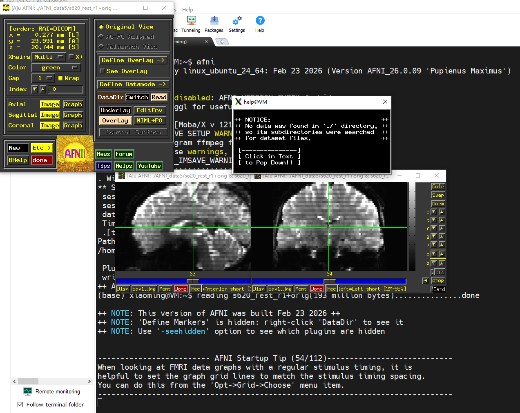Click the sagittal slice slider showing 63
This screenshot has height=413, width=520.
point(193,281)
